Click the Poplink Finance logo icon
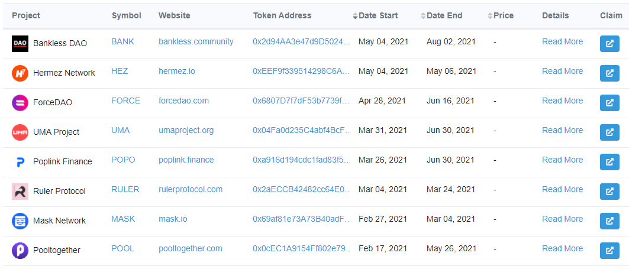 (x=20, y=161)
